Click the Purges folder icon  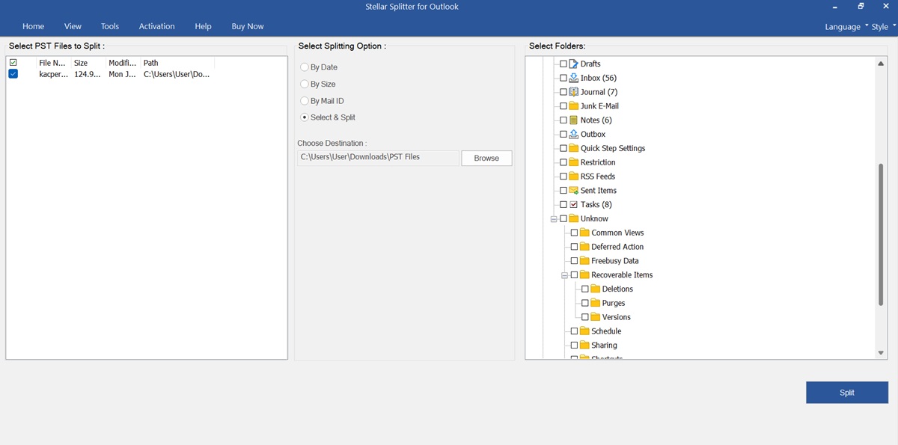click(596, 303)
